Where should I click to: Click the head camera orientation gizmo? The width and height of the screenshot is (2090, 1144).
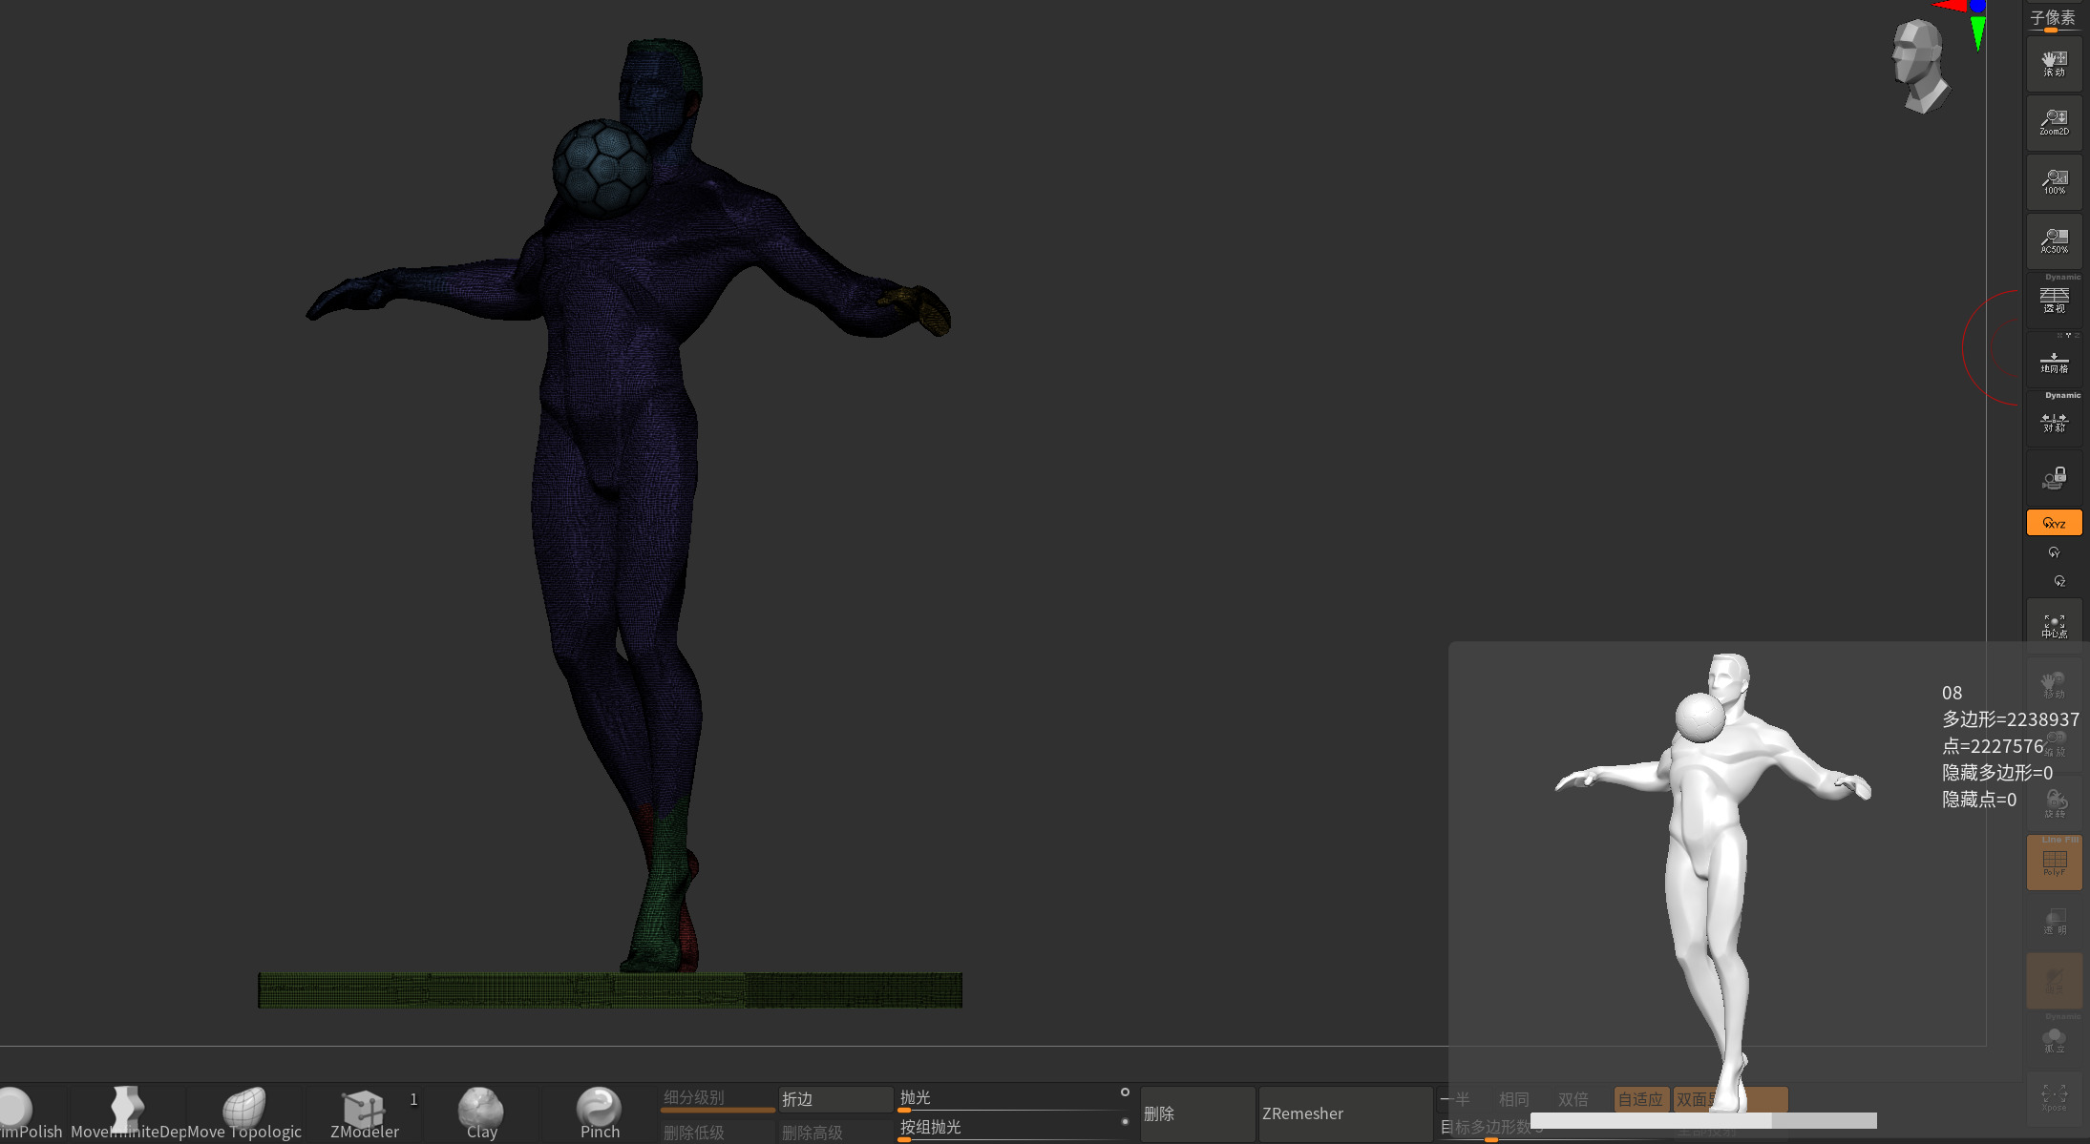coord(1919,65)
